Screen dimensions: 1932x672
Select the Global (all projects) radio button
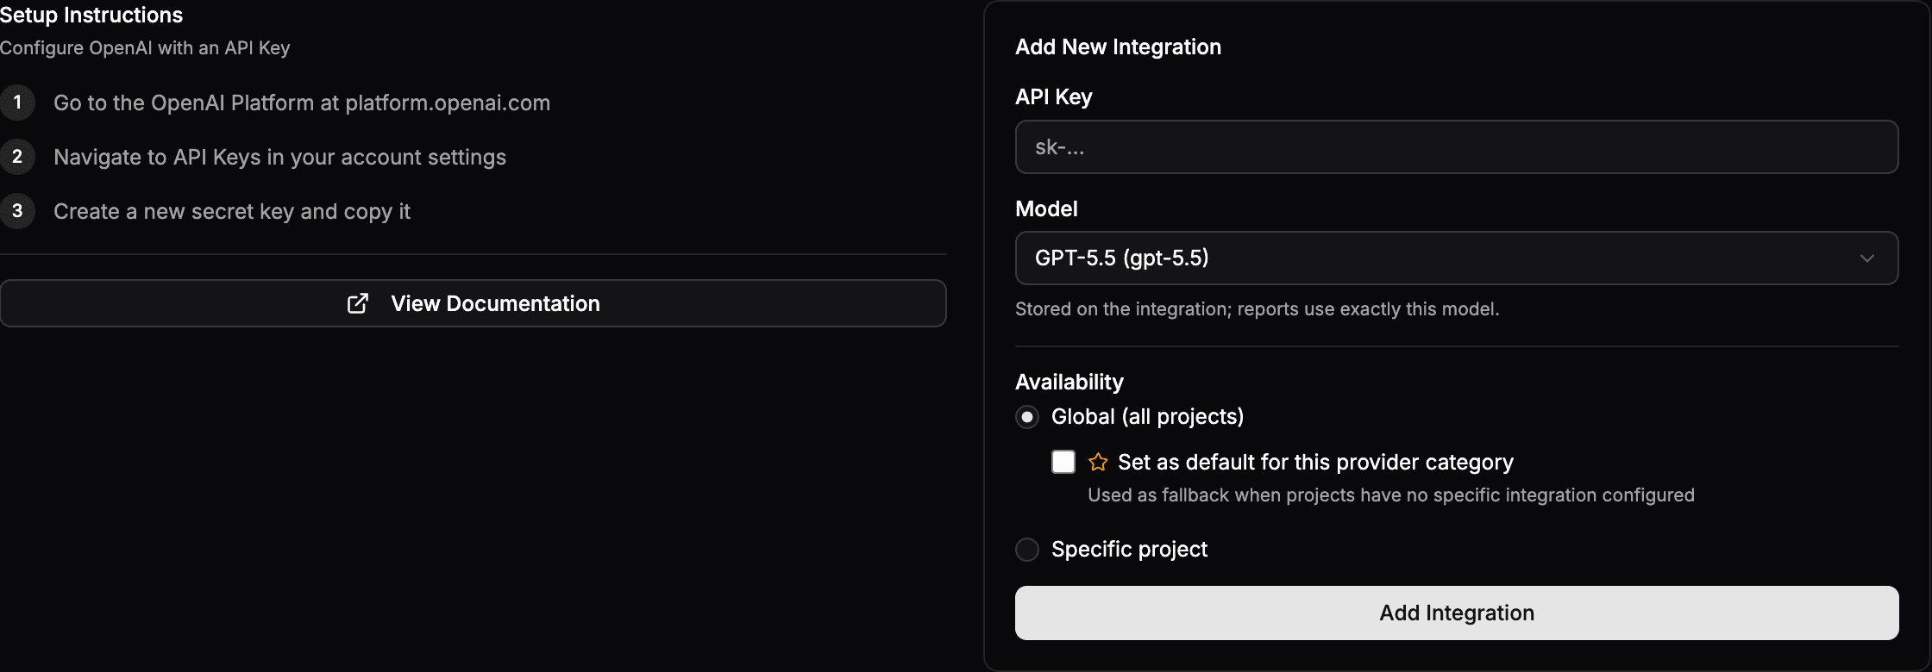(1027, 417)
